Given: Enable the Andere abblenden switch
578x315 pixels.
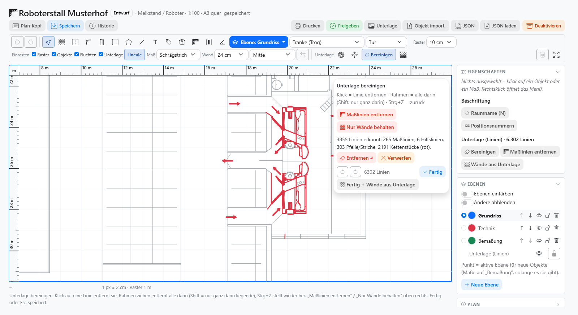Looking at the screenshot, I should click(467, 203).
